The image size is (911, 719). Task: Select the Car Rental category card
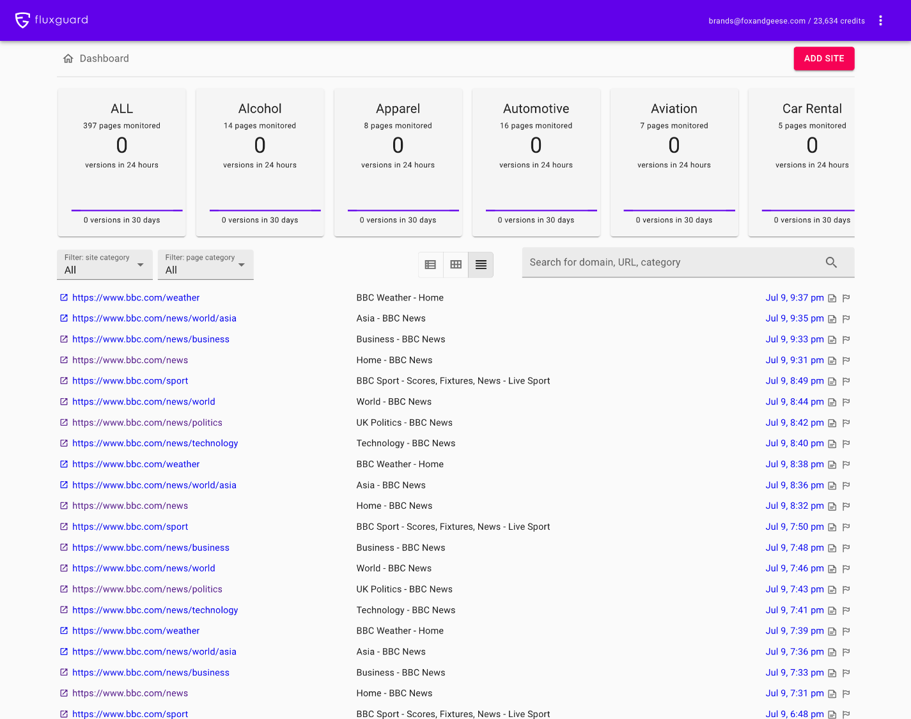click(802, 162)
